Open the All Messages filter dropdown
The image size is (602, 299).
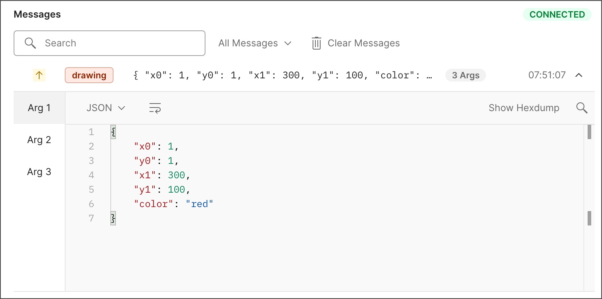(255, 43)
